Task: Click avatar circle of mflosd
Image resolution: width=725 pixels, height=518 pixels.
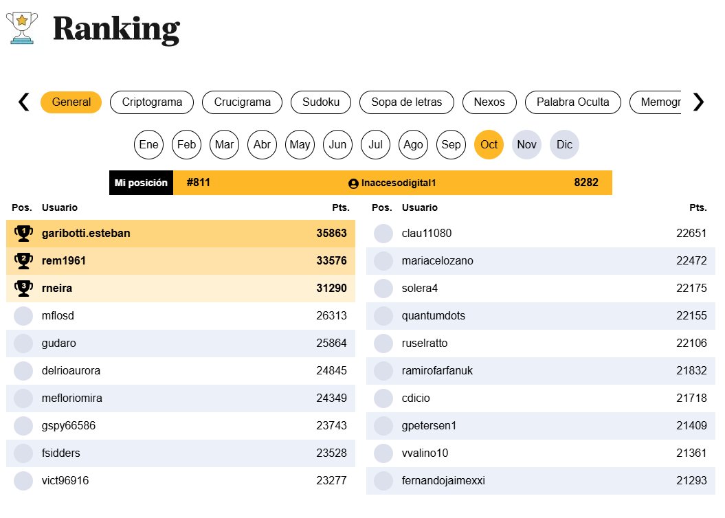Action: [23, 315]
